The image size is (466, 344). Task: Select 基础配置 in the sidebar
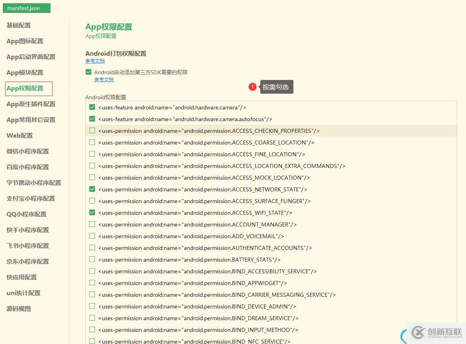pos(19,25)
